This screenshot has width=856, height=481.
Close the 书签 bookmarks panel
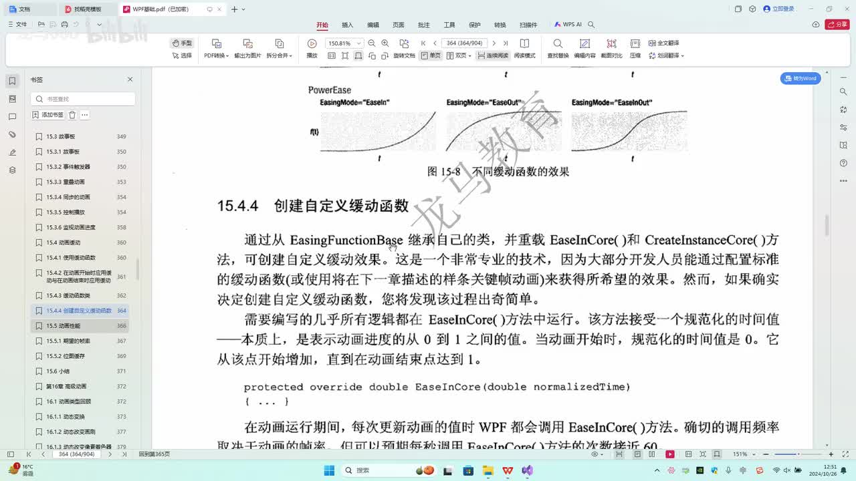point(130,79)
